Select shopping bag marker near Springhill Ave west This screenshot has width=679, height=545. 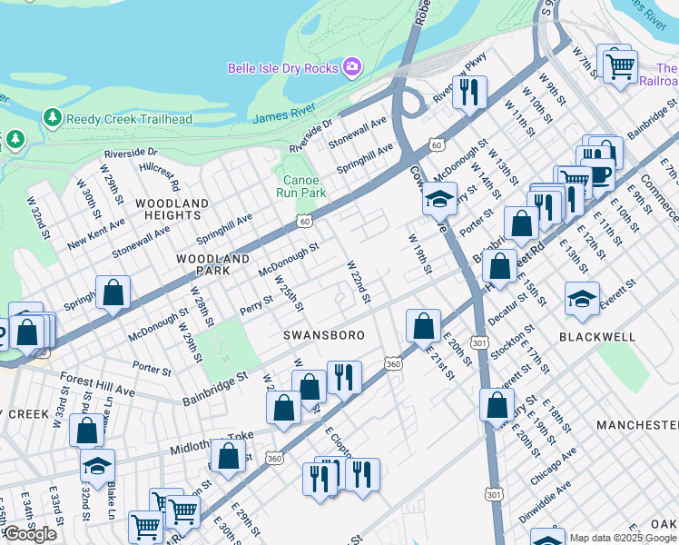113,293
